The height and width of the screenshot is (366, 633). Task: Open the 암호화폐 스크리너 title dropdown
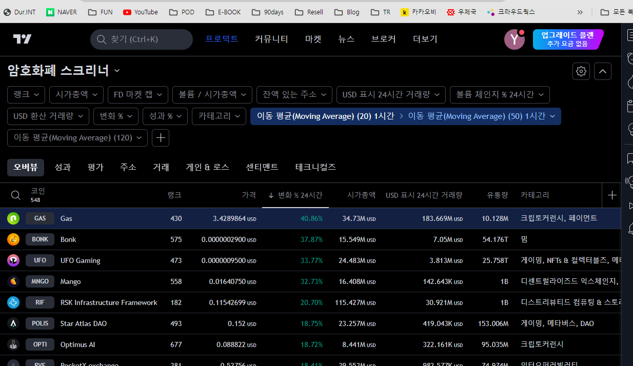64,70
